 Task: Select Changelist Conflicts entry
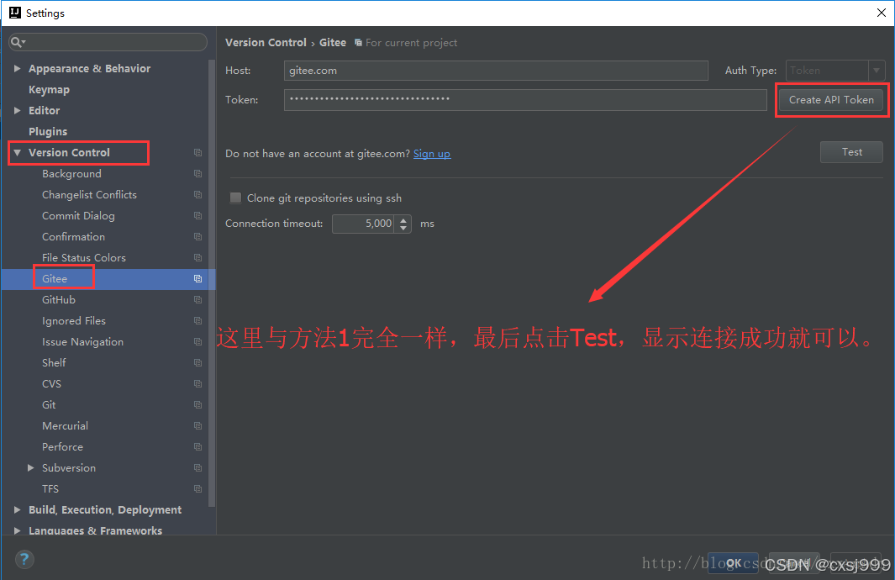click(x=90, y=195)
